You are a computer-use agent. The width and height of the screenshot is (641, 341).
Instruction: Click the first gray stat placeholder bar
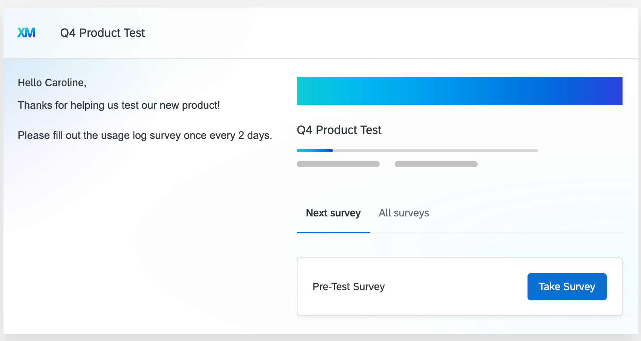338,164
